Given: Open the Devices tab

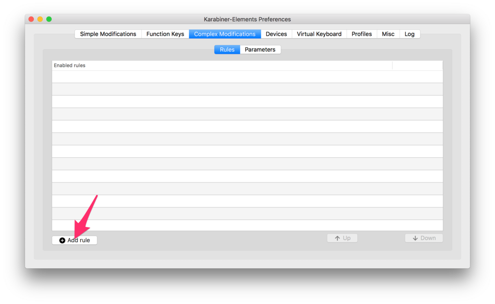Looking at the screenshot, I should point(276,34).
